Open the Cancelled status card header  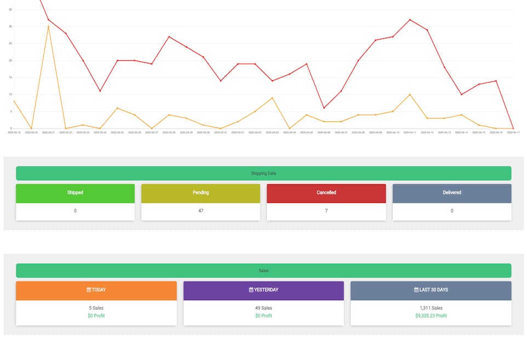coord(326,193)
